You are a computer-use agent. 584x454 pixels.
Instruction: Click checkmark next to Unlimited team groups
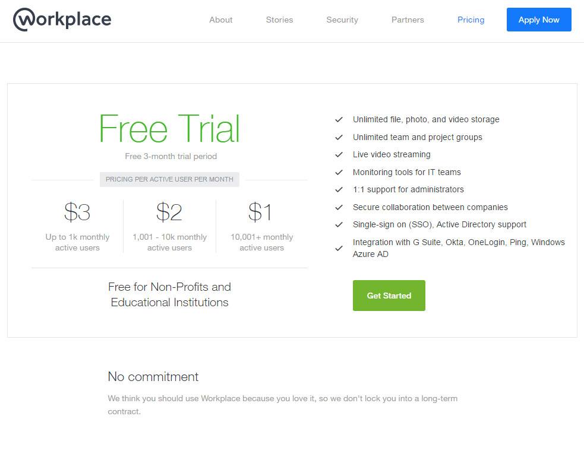tap(339, 138)
